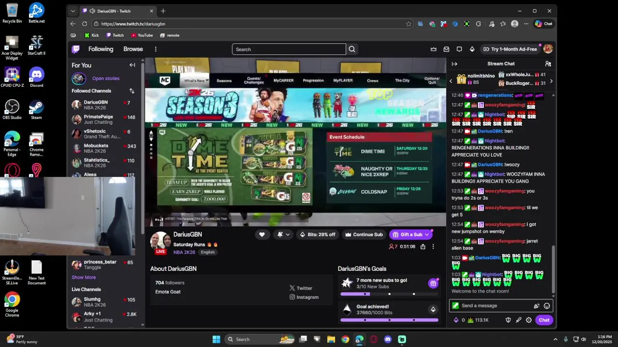Screen dimensions: 618x347
Task: Open community users list in chat
Action: tap(548, 64)
